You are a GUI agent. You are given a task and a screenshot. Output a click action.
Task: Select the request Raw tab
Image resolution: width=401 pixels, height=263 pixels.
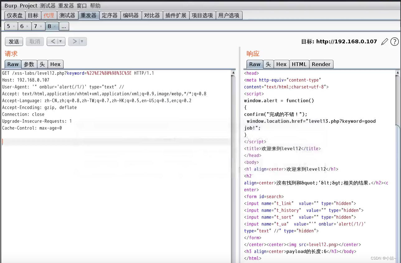(x=13, y=64)
